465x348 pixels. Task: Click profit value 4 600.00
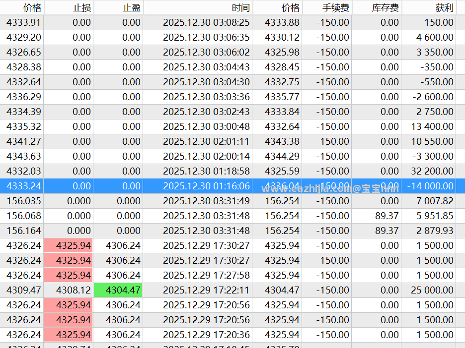tap(435, 37)
